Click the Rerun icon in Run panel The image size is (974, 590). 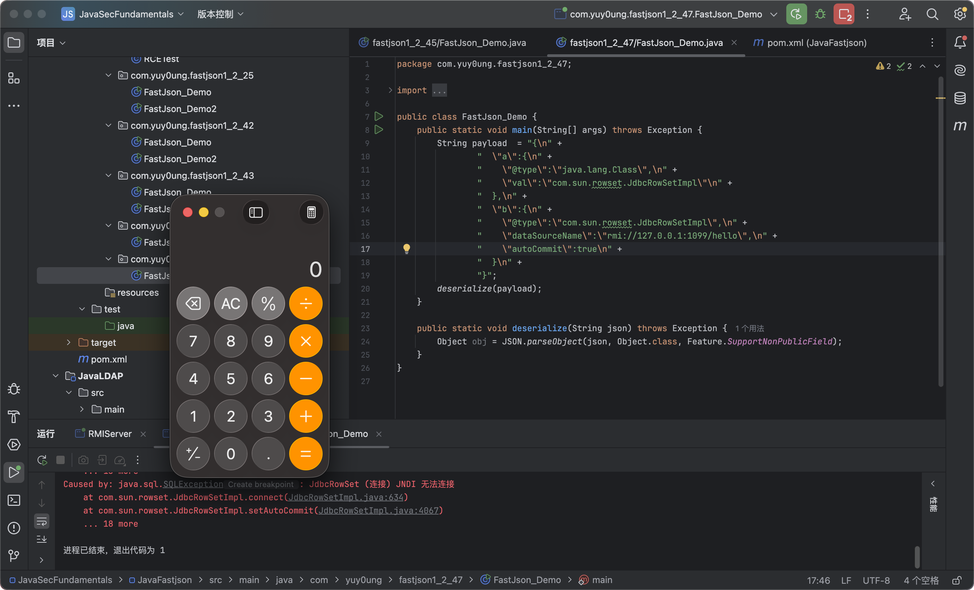42,460
